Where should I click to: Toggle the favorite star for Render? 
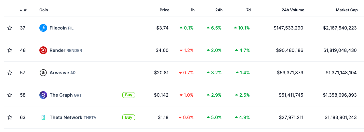tap(9, 50)
